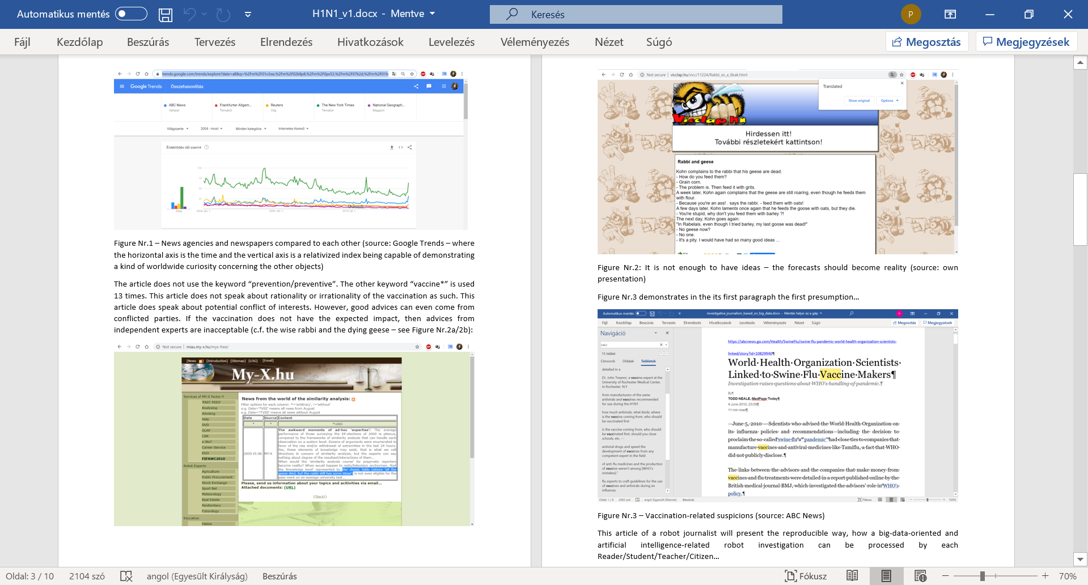
Task: Open the Mentve save status dropdown
Action: click(x=413, y=14)
